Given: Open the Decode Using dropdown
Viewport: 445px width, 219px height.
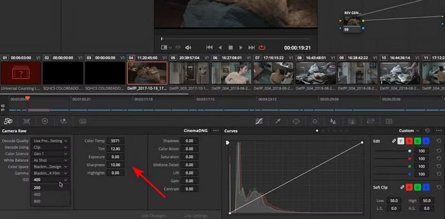Looking at the screenshot, I should coord(50,147).
